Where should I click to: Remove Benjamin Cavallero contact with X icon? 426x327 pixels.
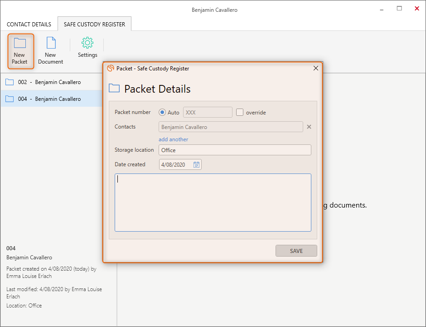click(x=309, y=127)
